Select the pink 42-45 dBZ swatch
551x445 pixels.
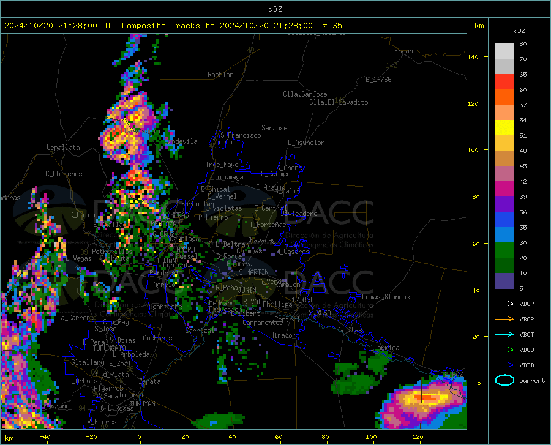tap(504, 173)
